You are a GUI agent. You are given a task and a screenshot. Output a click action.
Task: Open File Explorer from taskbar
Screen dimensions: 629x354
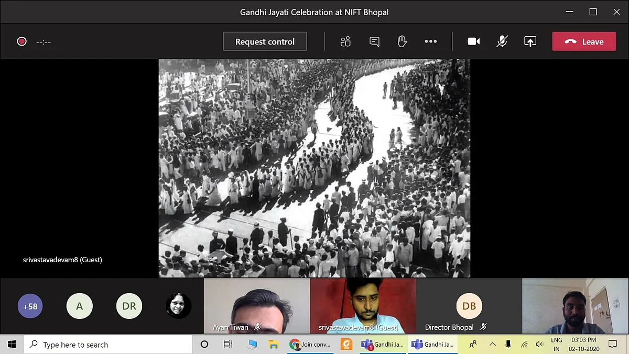coord(273,345)
